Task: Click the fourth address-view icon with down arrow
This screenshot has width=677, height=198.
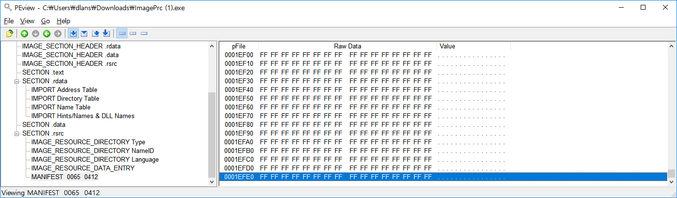Action: pyautogui.click(x=106, y=33)
